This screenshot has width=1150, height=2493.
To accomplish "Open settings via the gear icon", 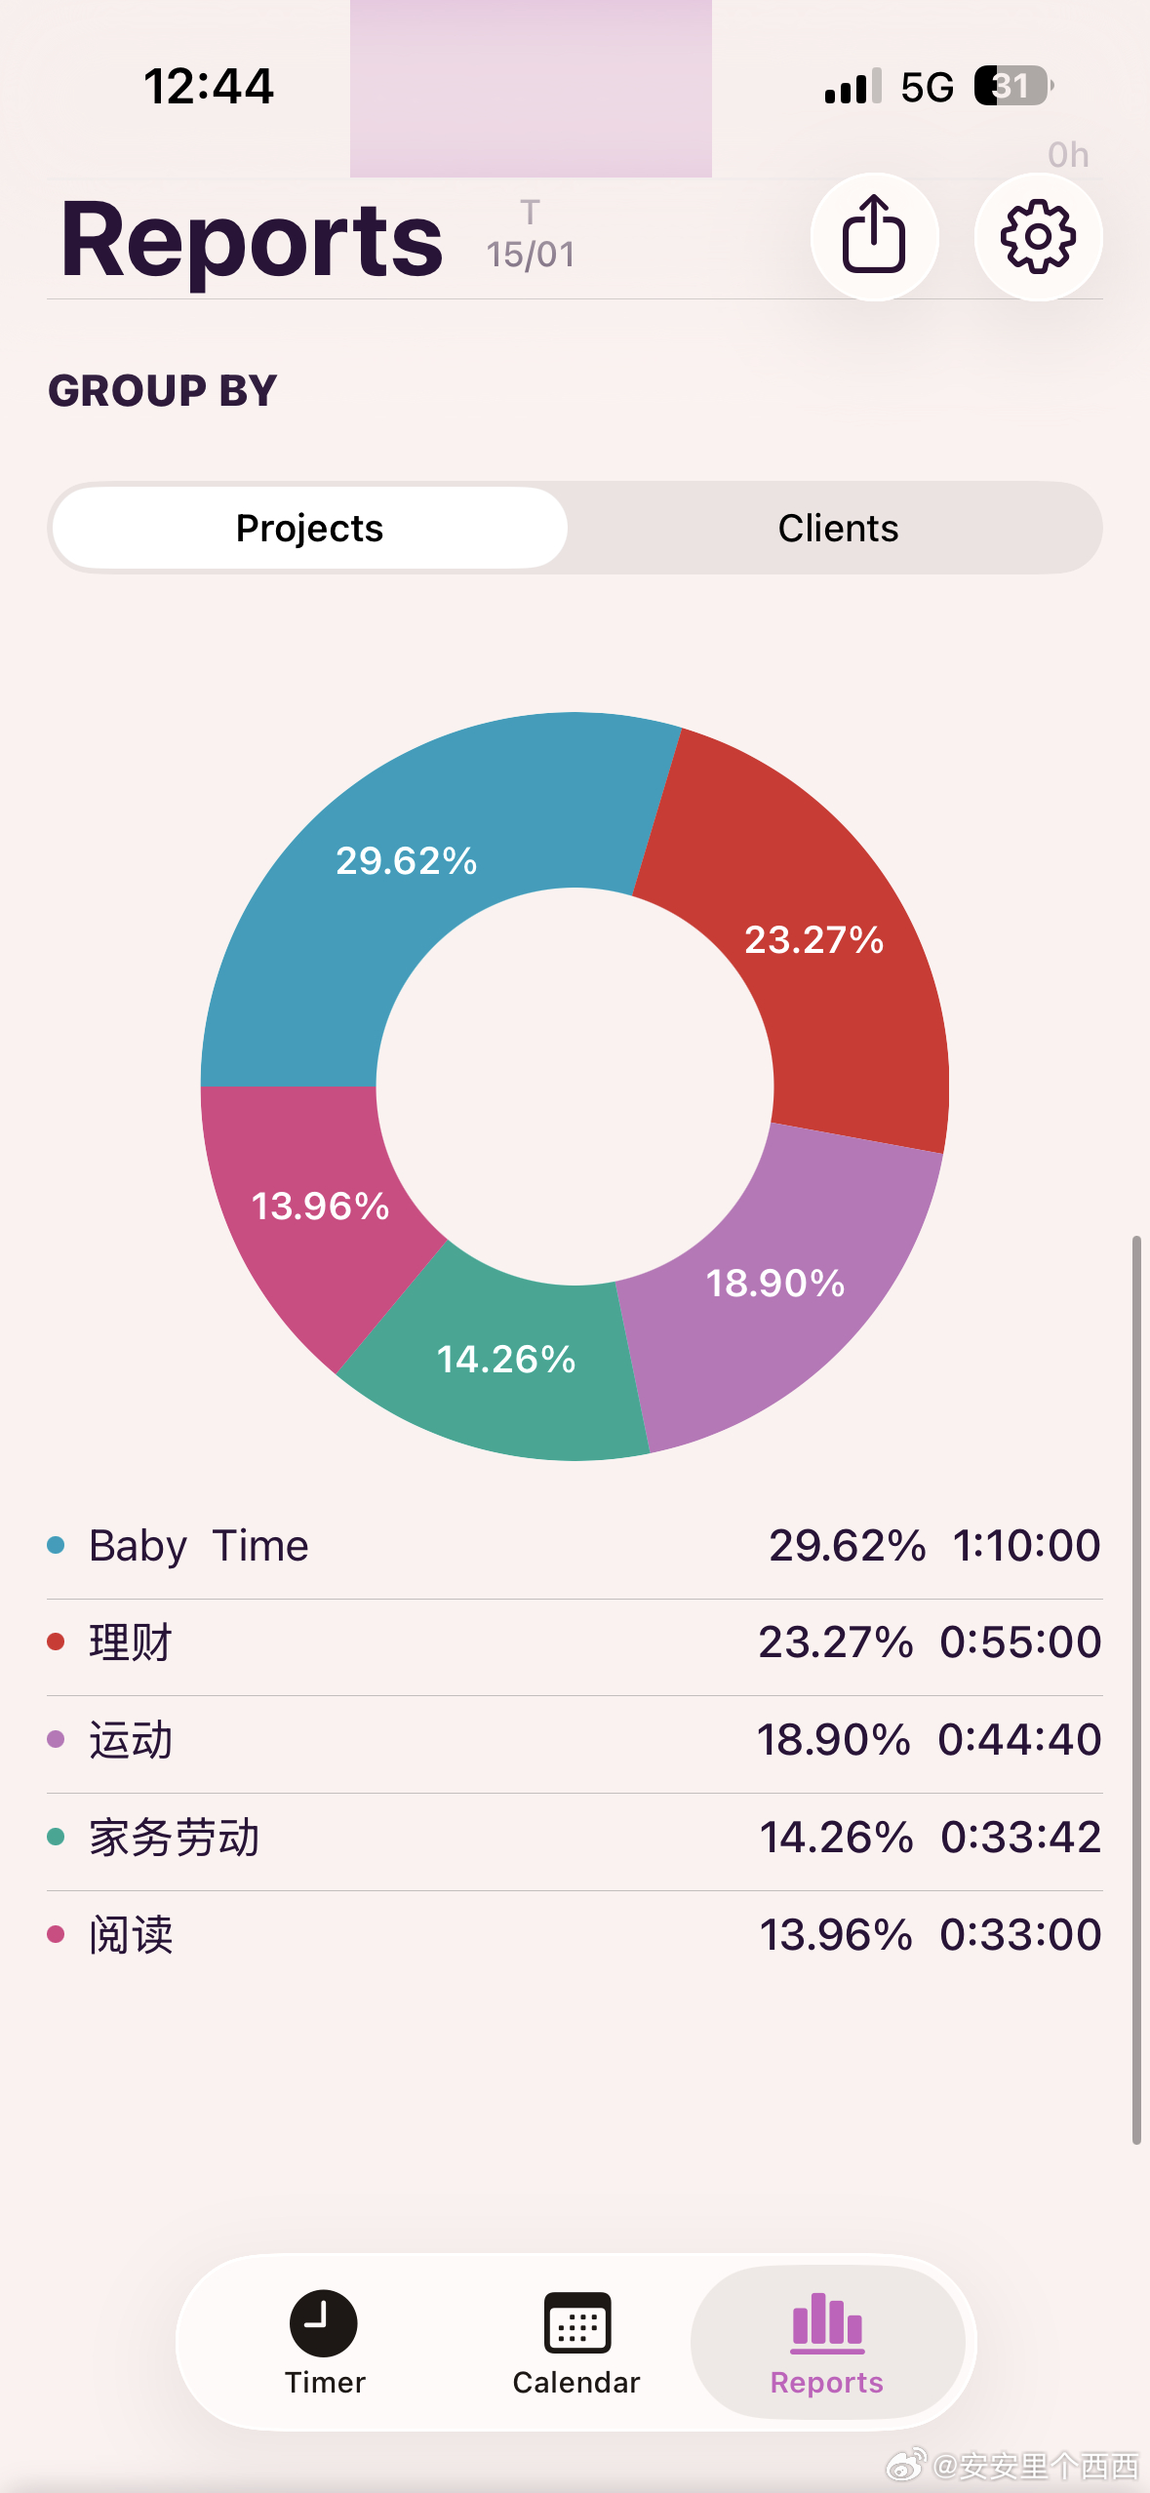I will (x=1038, y=236).
